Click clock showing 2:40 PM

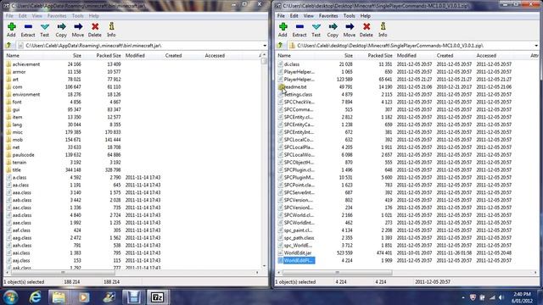[523, 294]
